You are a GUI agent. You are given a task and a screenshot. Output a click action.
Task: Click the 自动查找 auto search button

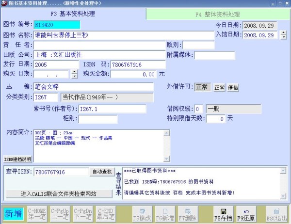click(x=102, y=172)
